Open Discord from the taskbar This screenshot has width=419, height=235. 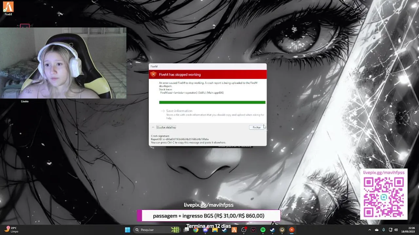[x=205, y=230]
